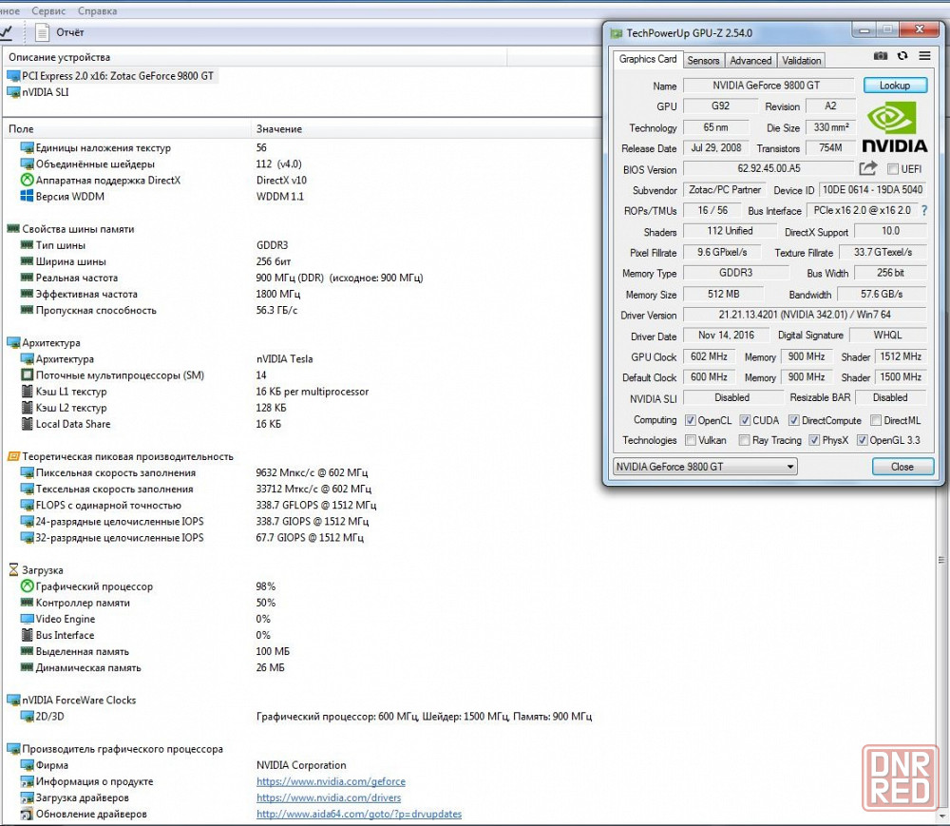
Task: Click the Close button at the bottom of GPU-Z
Action: coord(902,467)
